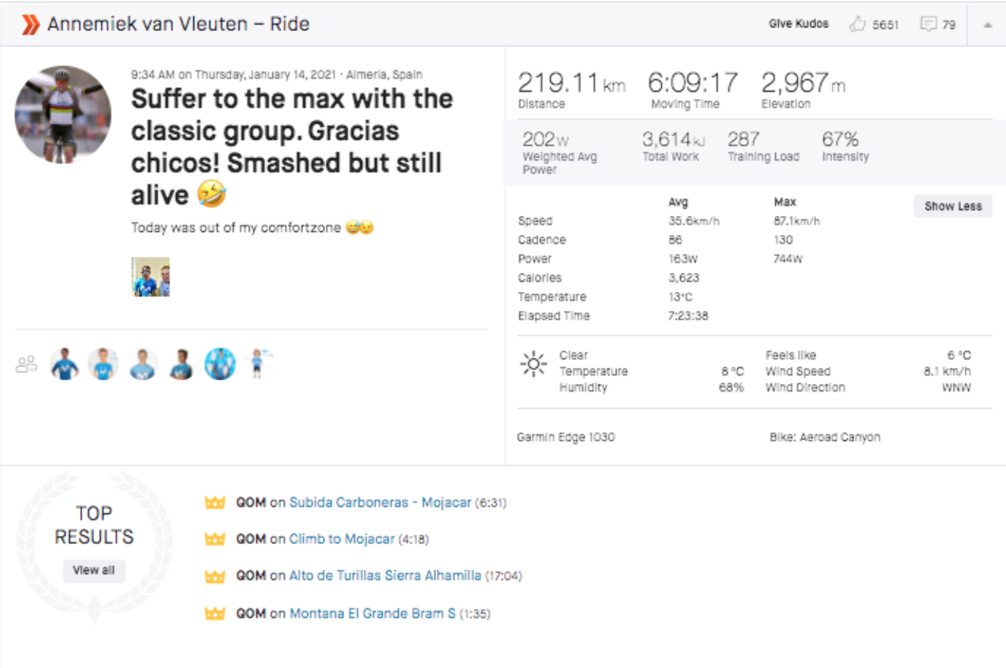The height and width of the screenshot is (668, 1006).
Task: Click the crown icon beside Subida Carboneras
Action: point(215,502)
